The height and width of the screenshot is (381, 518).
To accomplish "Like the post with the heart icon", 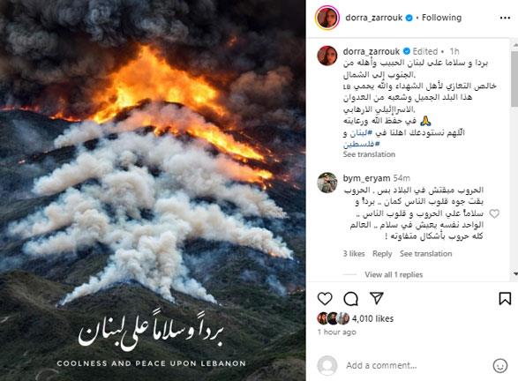I will click(325, 299).
